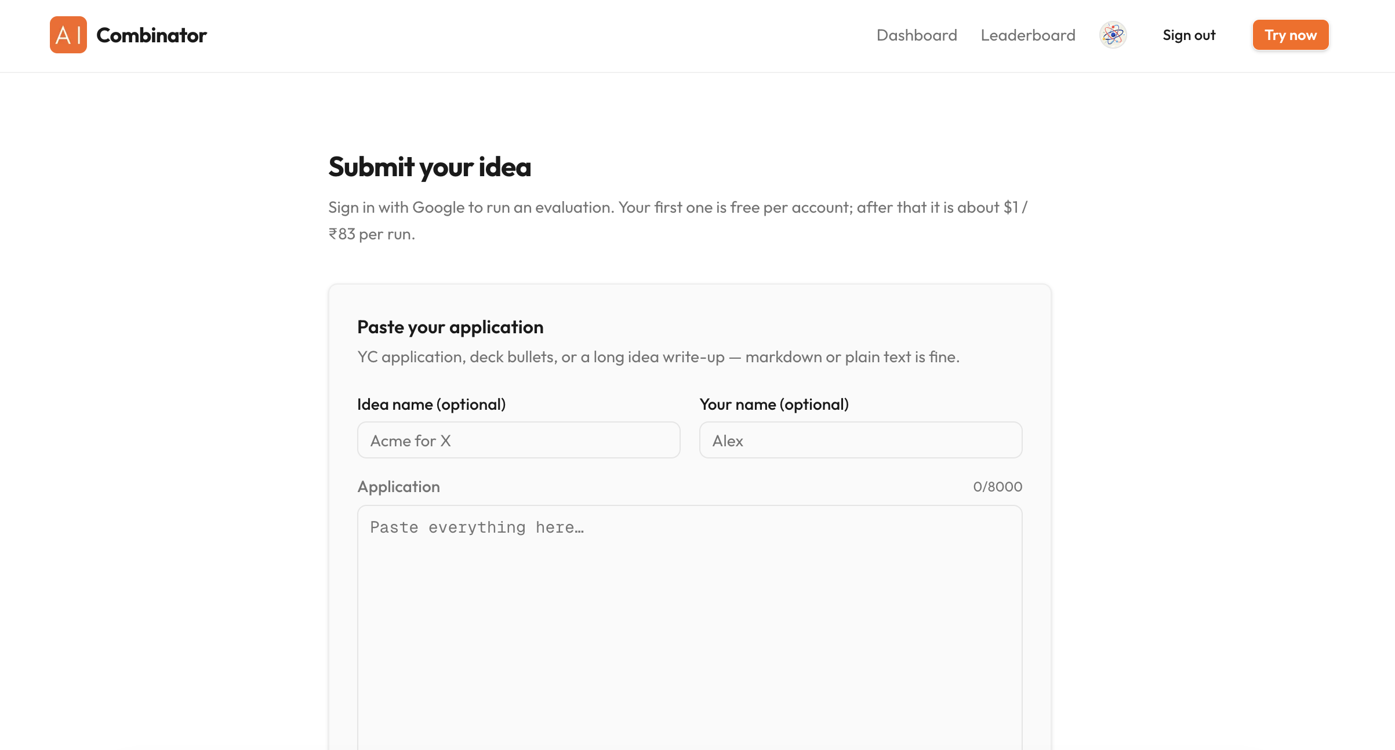The image size is (1395, 750).
Task: Click the AI square icon left of Combinator
Action: [x=68, y=35]
